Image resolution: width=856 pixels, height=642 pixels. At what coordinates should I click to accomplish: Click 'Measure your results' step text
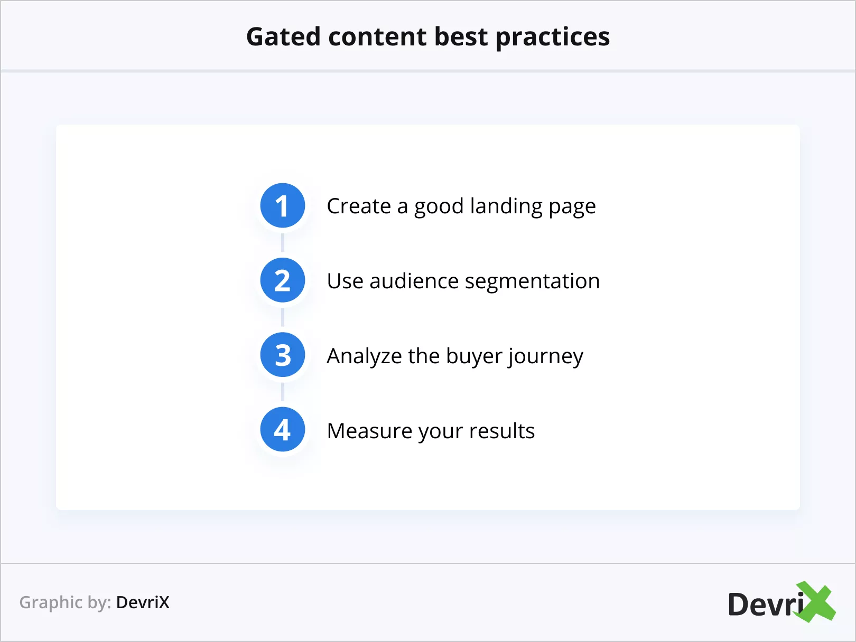point(431,431)
